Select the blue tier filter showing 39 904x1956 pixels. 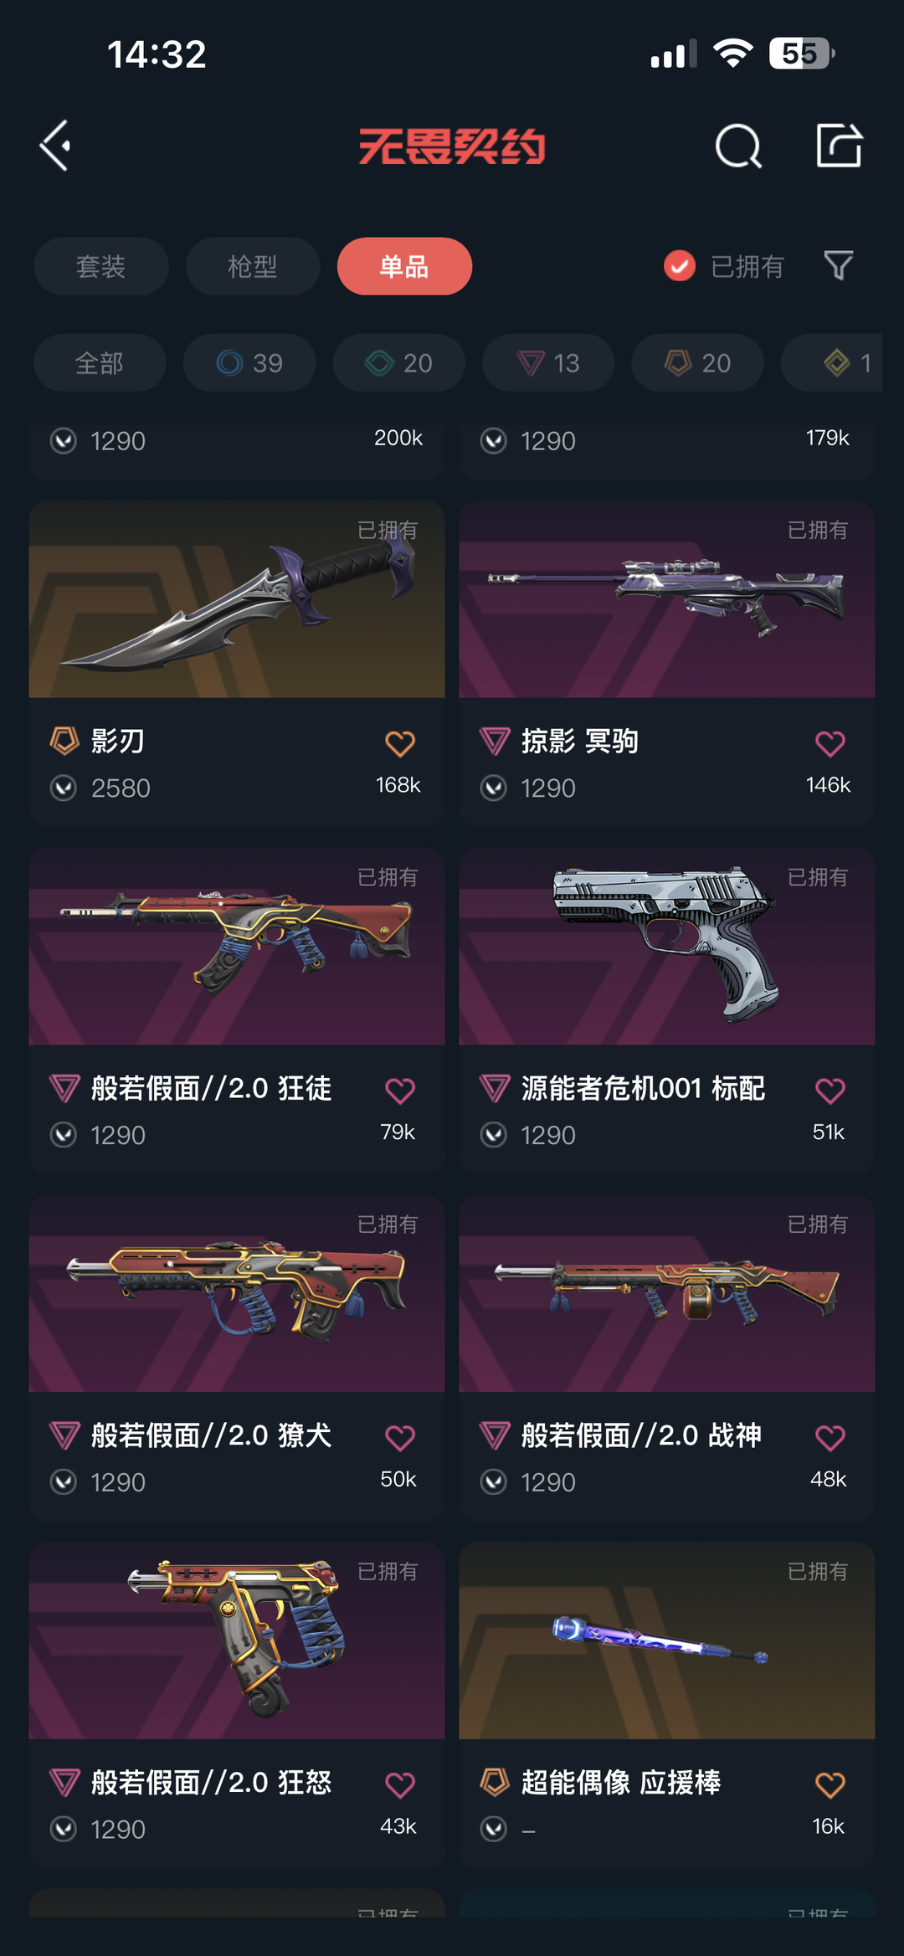(249, 362)
